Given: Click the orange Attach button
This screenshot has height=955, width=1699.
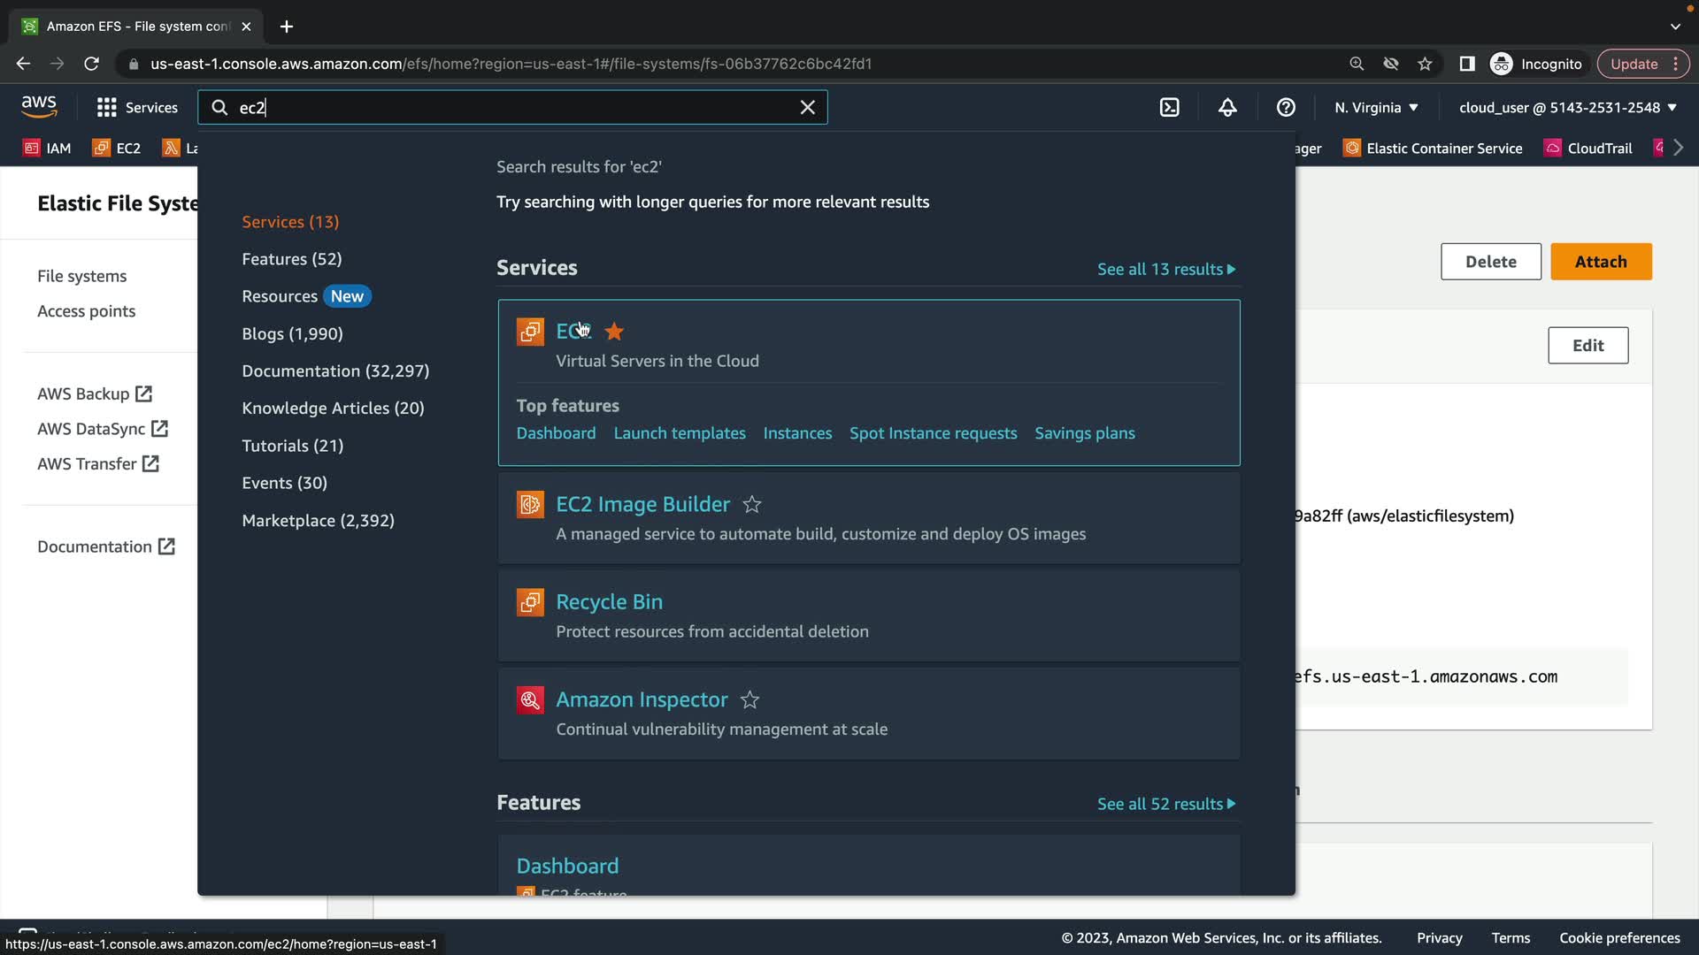Looking at the screenshot, I should coord(1600,262).
